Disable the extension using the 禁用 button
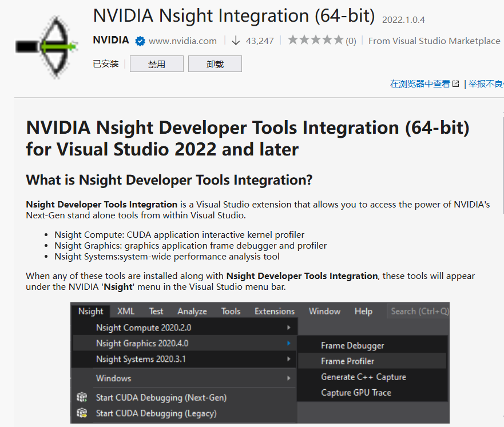This screenshot has height=427, width=504. (x=156, y=63)
